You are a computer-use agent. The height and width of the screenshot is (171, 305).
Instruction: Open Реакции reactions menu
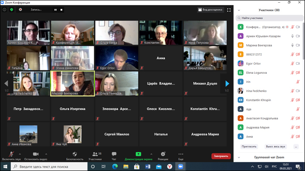pos(163,156)
